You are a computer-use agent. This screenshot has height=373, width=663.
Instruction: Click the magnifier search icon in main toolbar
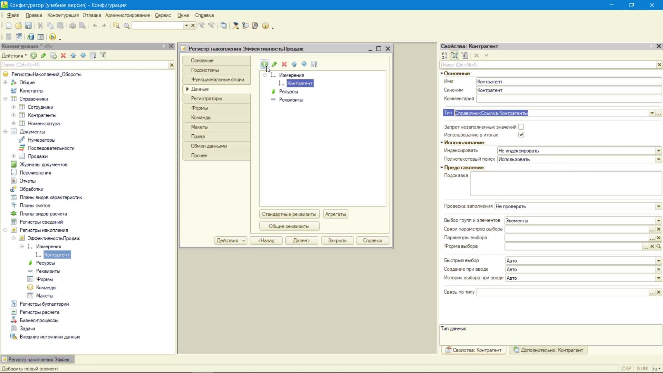(x=127, y=26)
